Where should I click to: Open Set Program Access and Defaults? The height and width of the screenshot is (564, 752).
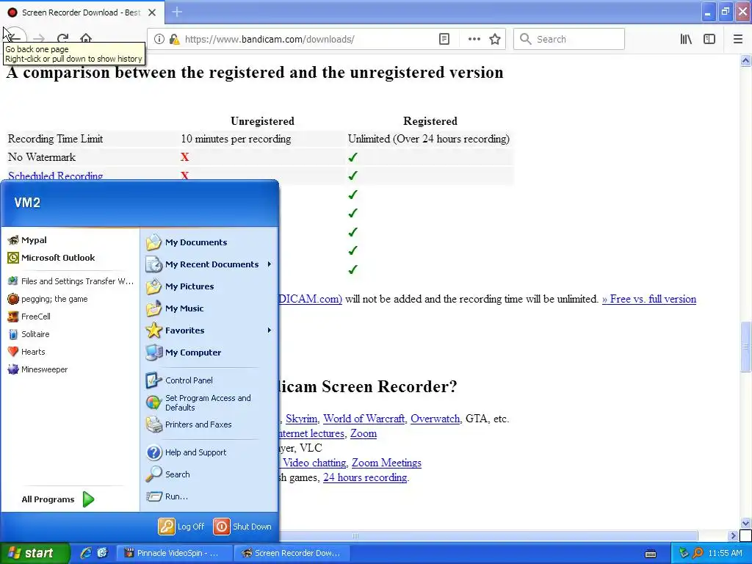(209, 402)
